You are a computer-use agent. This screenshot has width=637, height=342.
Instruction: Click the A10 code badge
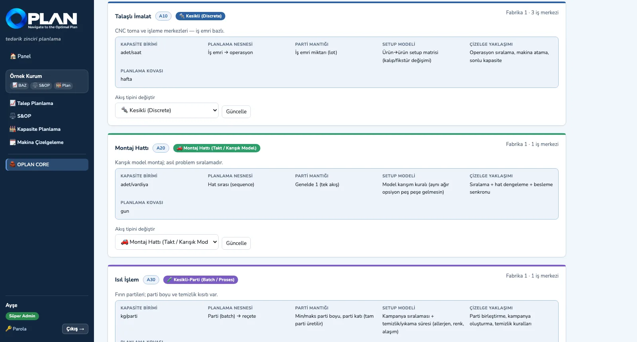163,16
